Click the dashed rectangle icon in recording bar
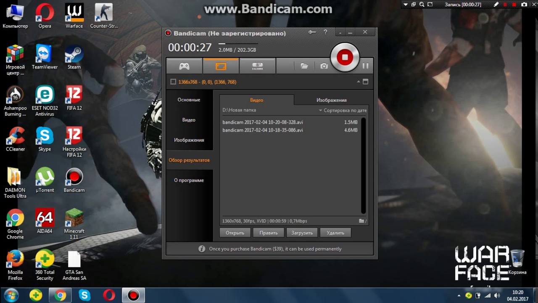The height and width of the screenshot is (303, 538). point(430,5)
